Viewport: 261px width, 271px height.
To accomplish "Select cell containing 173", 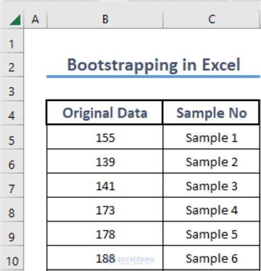I will click(x=105, y=209).
